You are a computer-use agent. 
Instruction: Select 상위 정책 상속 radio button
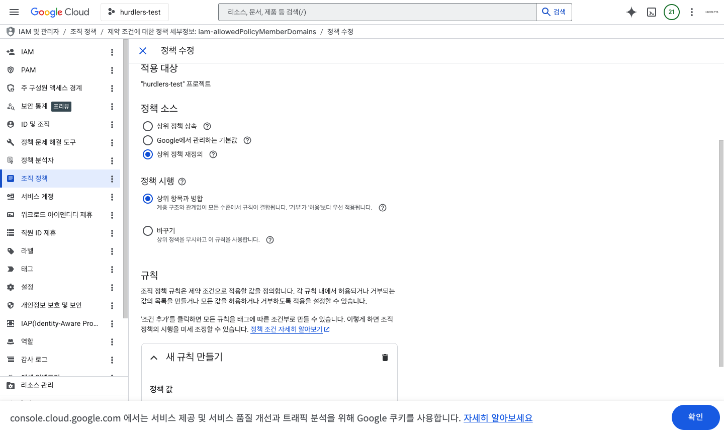[x=148, y=126]
